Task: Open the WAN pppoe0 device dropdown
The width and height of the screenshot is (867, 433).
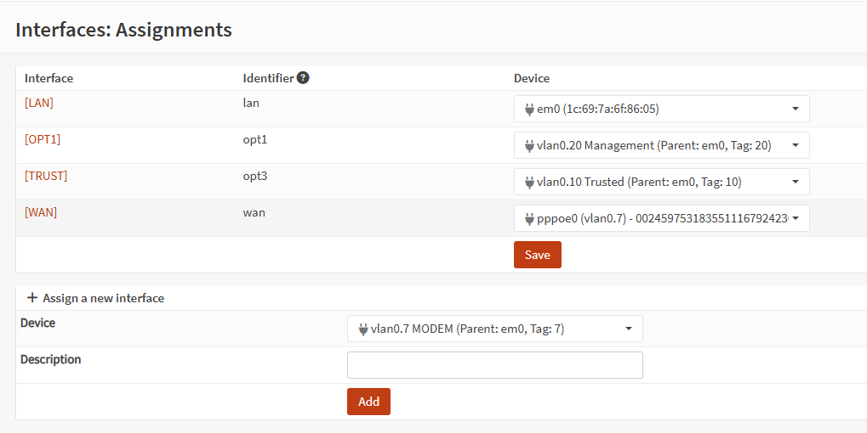Action: [x=661, y=218]
